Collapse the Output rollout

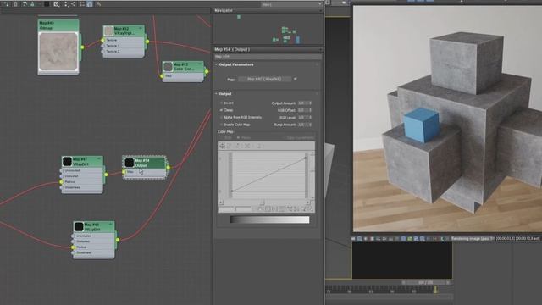click(x=217, y=94)
